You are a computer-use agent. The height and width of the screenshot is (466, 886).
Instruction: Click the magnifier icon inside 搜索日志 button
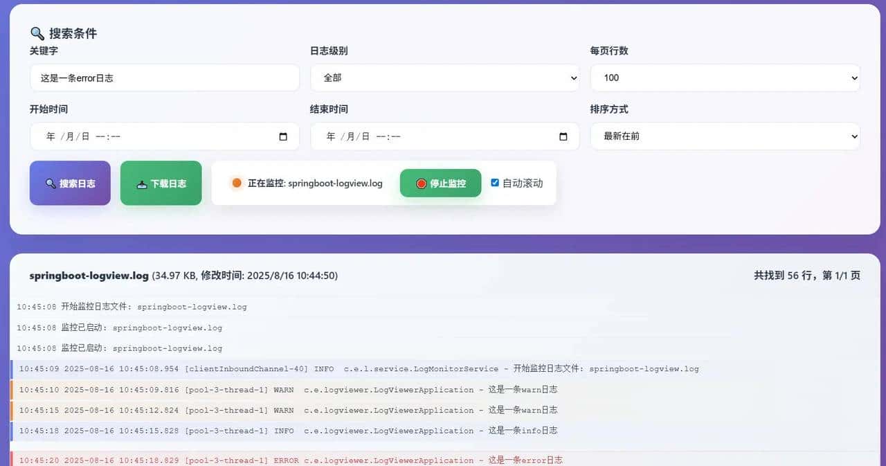point(48,183)
